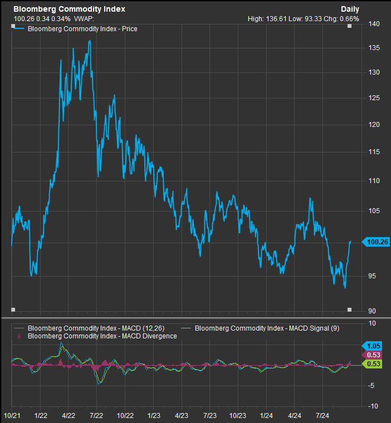This screenshot has width=391, height=423.
Task: Click the MACD Signal (9) legend label
Action: [x=267, y=328]
